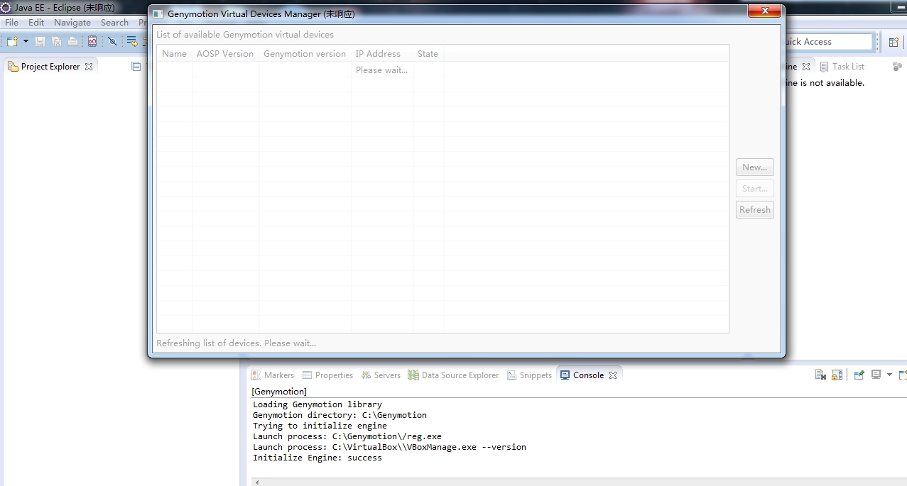Click 'Genymotion directory: C:\Genymotion' console line
907x486 pixels.
click(340, 415)
